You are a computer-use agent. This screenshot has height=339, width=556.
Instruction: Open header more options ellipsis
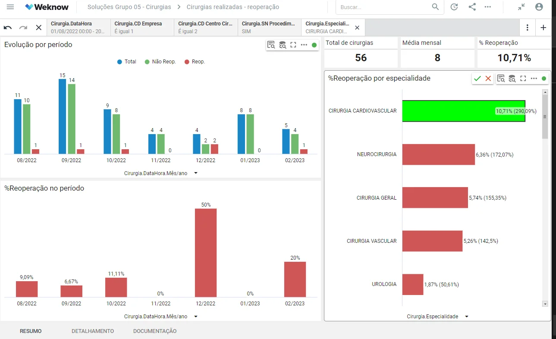pyautogui.click(x=488, y=7)
